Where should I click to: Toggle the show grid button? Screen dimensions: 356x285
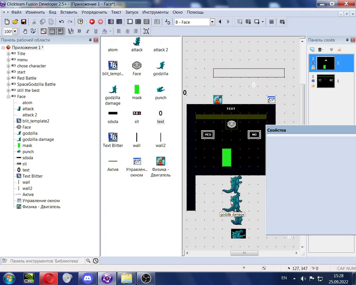(x=52, y=31)
